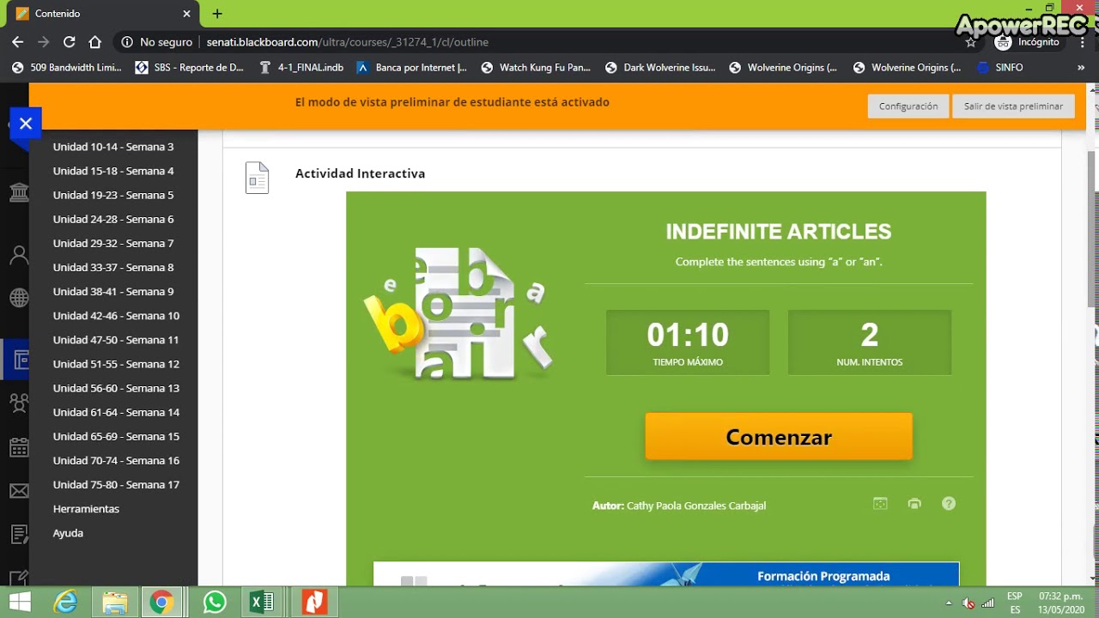Open Herramientas in the course menu
Screen dimensions: 1099x618
point(86,509)
